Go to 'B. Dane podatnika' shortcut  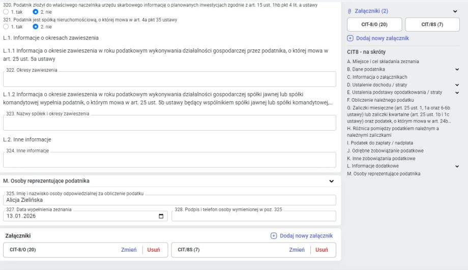point(366,69)
